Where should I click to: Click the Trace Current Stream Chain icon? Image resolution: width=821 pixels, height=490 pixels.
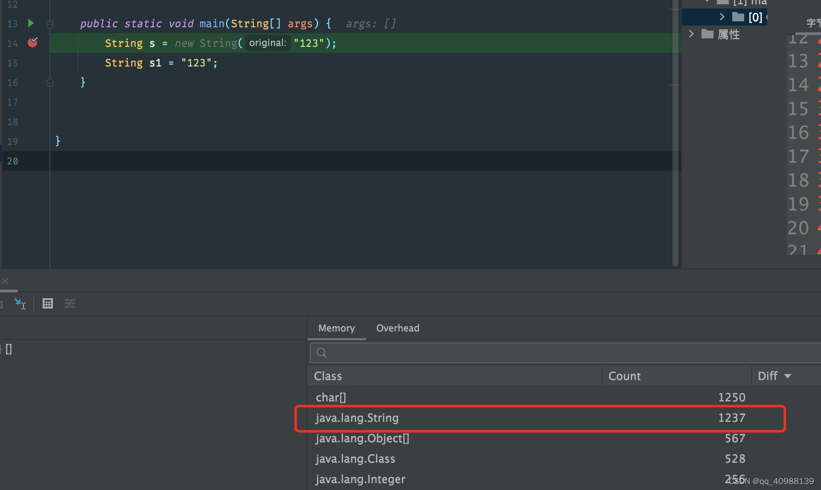click(70, 303)
